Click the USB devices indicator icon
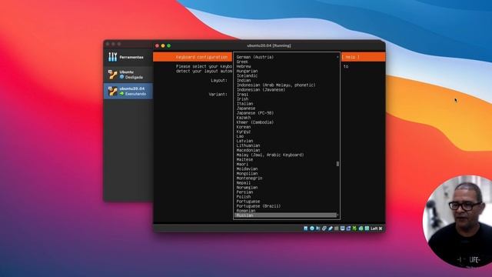The image size is (492, 277). point(330,229)
